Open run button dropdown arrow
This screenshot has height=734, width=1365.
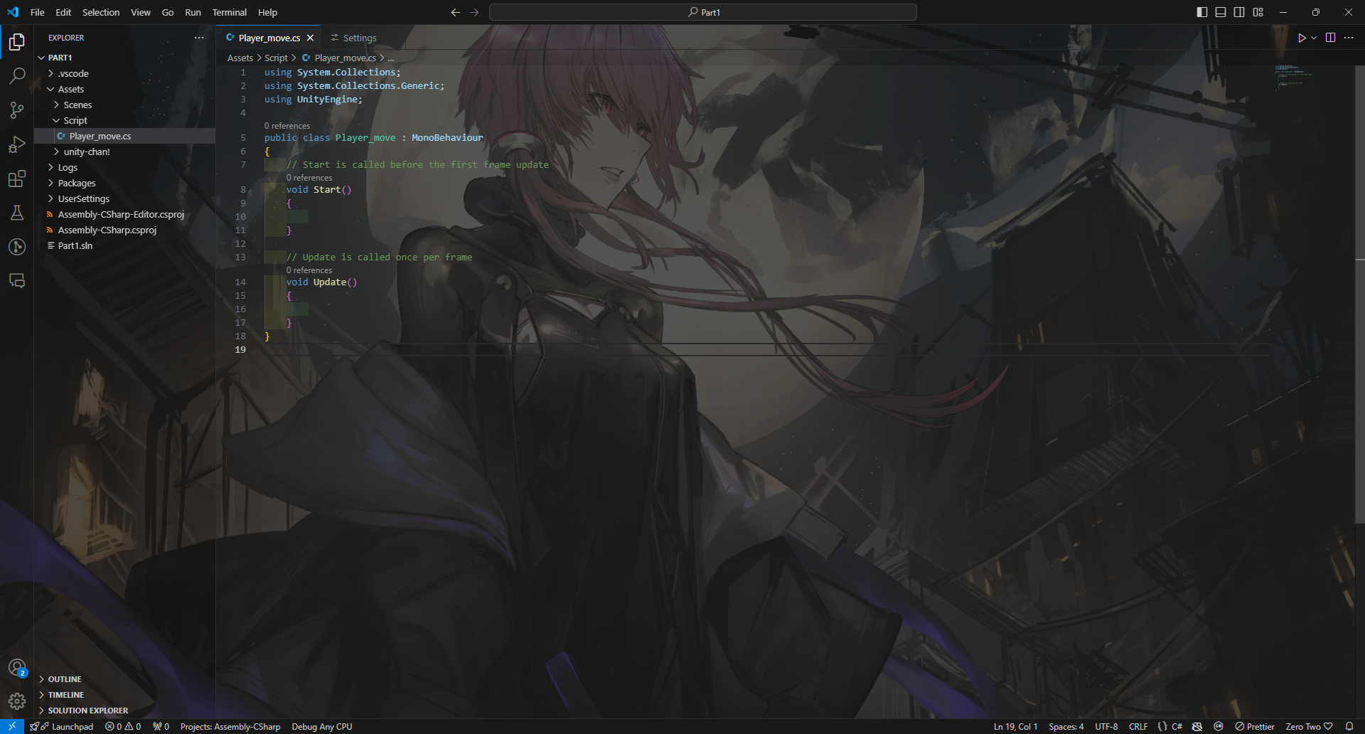(x=1314, y=38)
